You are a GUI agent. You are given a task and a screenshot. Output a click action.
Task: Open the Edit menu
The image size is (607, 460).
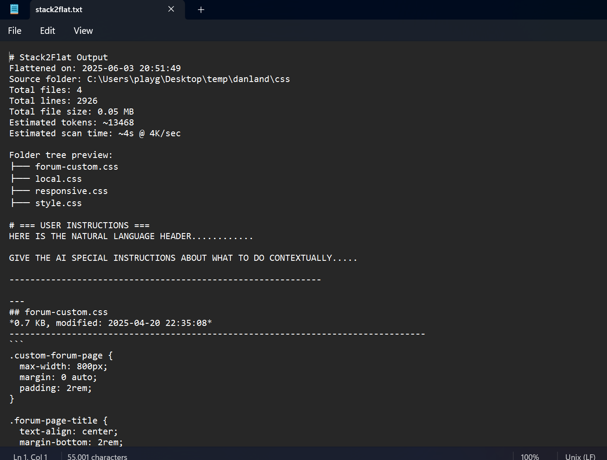(x=47, y=30)
